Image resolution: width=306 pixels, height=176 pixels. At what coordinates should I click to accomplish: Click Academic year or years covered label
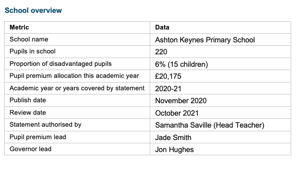tap(77, 88)
